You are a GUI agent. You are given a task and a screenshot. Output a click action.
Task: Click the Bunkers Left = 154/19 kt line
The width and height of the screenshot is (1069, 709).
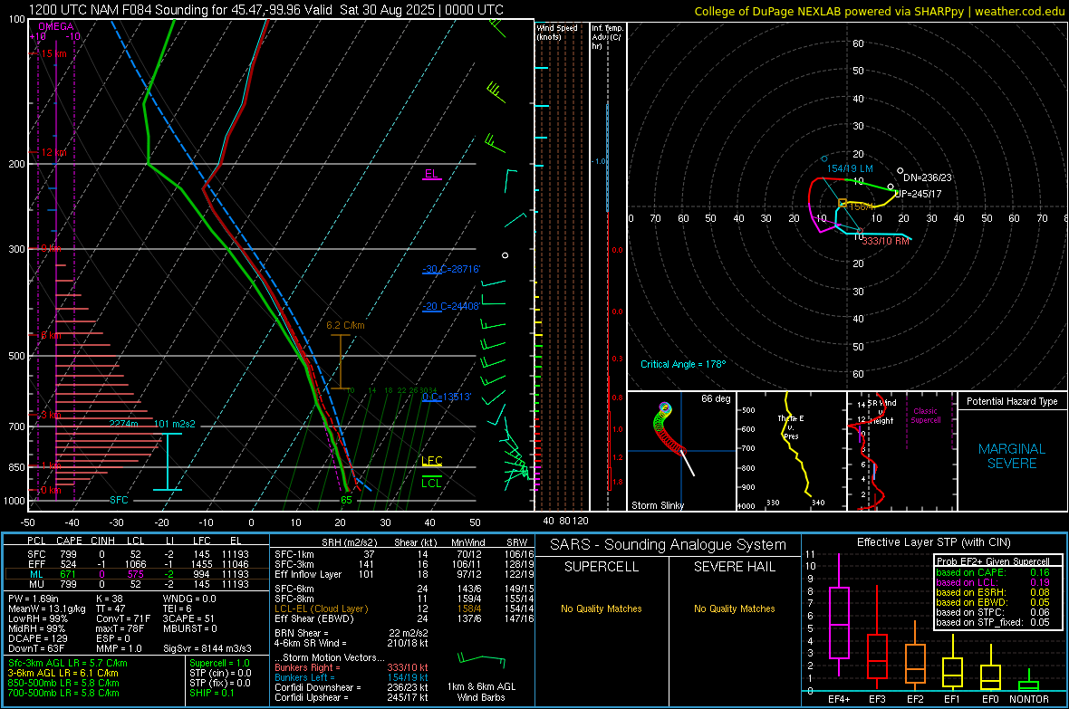click(x=352, y=677)
